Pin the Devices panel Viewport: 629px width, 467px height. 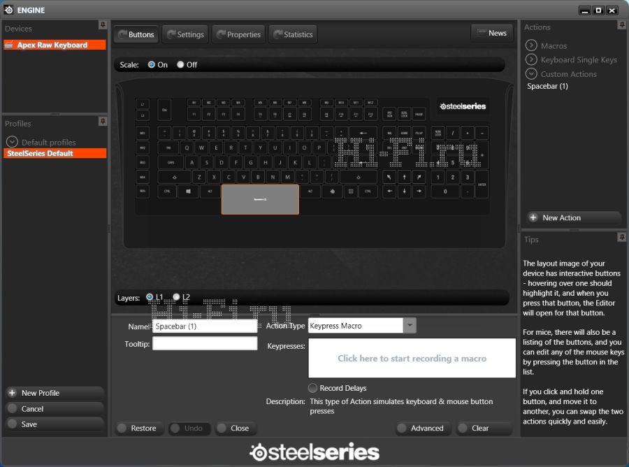click(x=103, y=25)
